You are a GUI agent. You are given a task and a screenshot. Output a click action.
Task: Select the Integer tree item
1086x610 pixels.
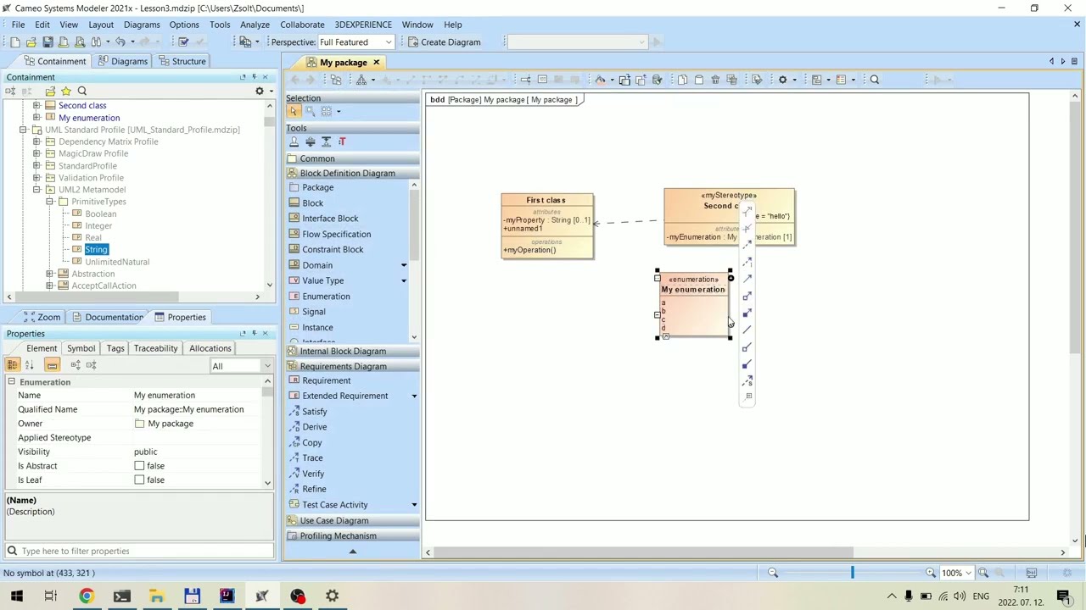pyautogui.click(x=98, y=225)
